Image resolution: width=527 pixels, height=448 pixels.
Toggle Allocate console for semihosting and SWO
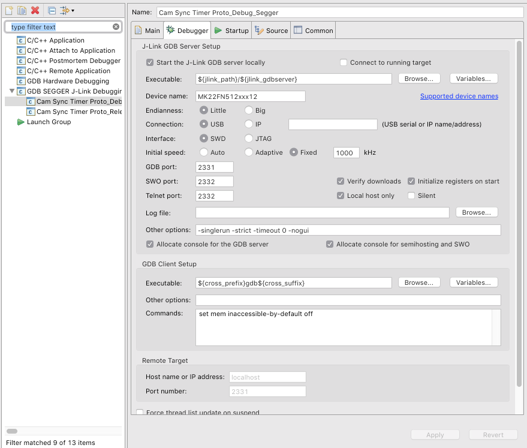point(330,244)
